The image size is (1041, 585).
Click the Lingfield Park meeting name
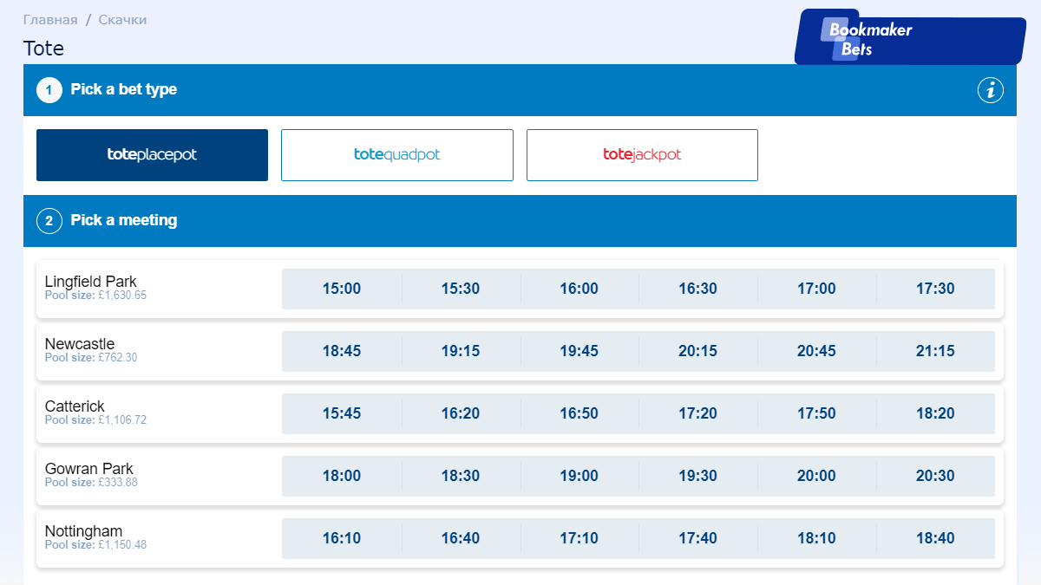[x=91, y=282]
